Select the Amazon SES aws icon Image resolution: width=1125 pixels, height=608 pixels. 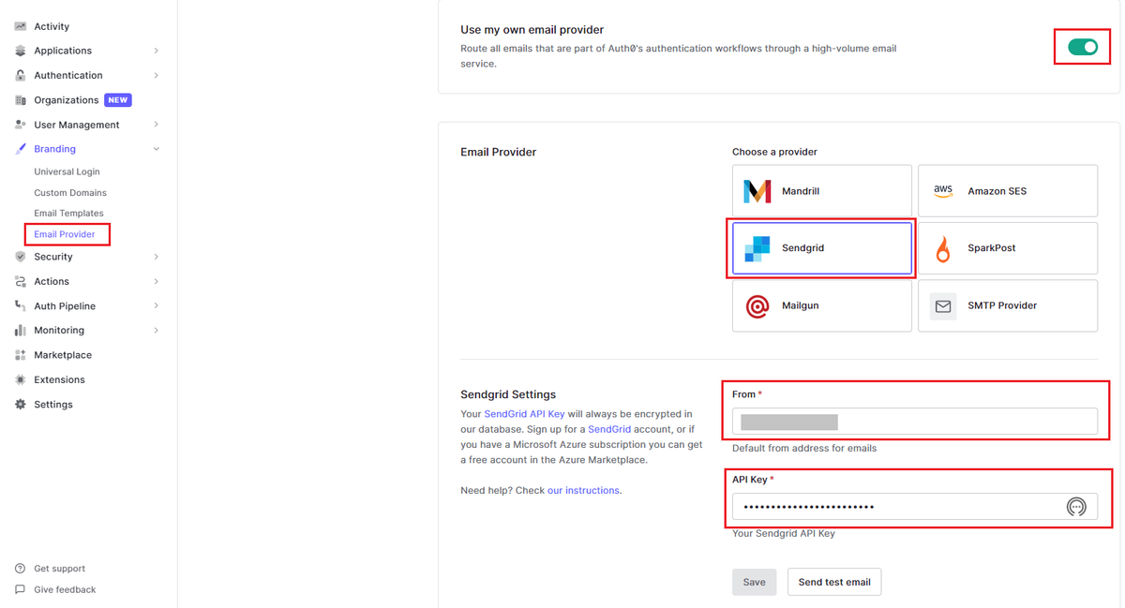pyautogui.click(x=942, y=190)
